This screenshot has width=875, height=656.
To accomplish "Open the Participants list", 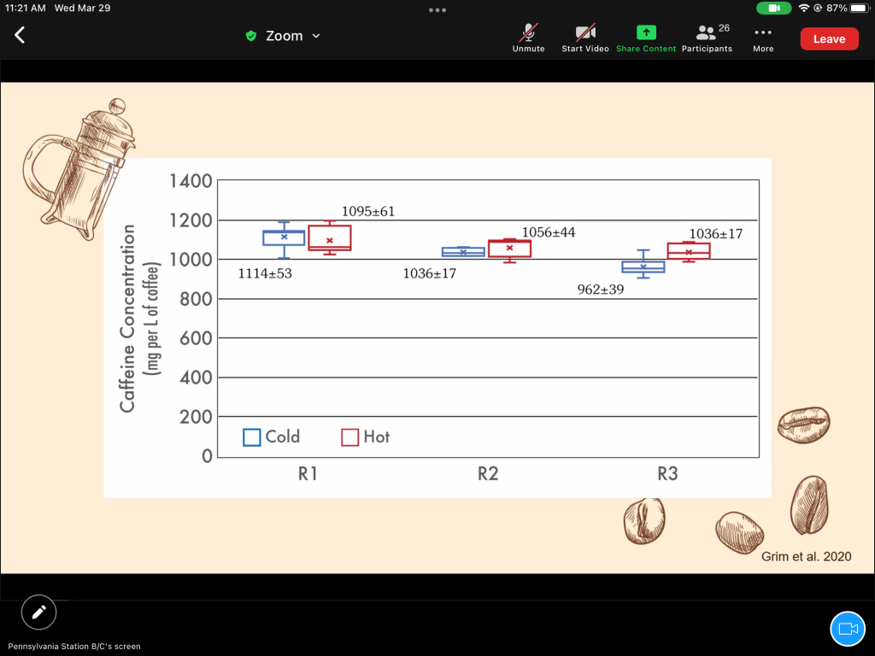I will click(x=707, y=38).
